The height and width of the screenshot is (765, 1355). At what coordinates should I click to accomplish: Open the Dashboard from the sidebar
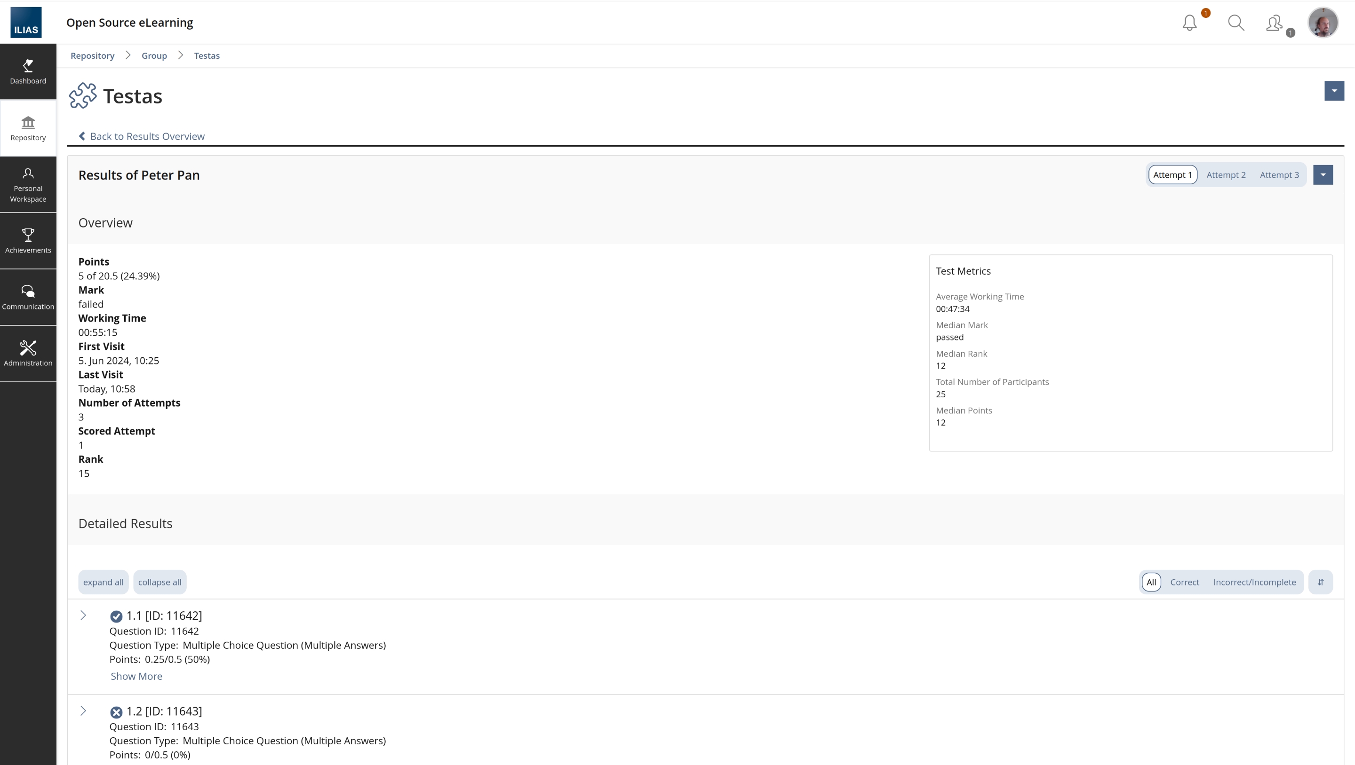28,72
